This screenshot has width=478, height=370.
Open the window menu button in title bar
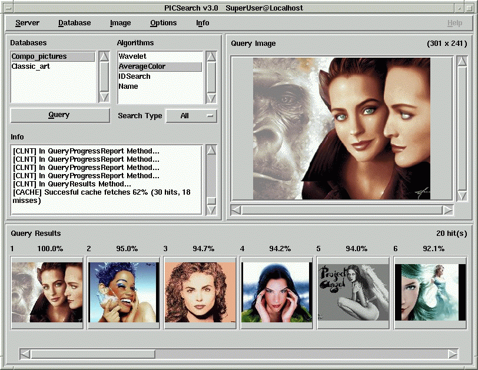[8, 8]
